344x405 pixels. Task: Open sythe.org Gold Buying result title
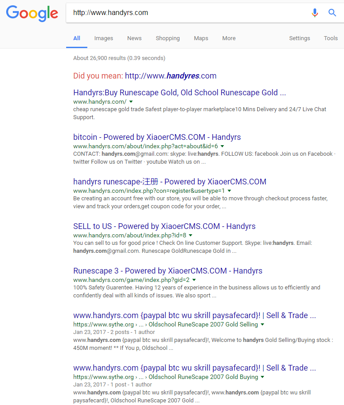pos(194,368)
